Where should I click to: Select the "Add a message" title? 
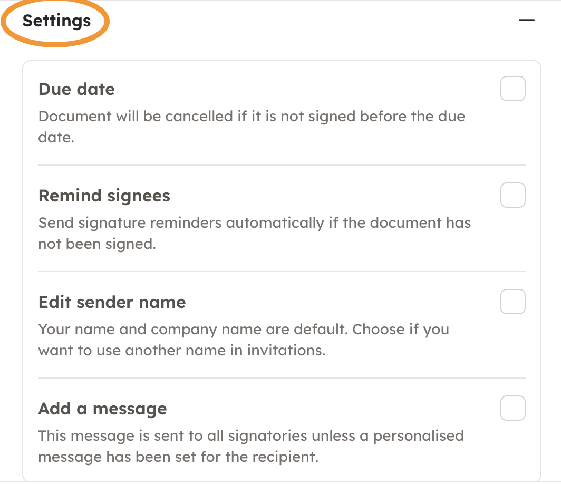(102, 409)
